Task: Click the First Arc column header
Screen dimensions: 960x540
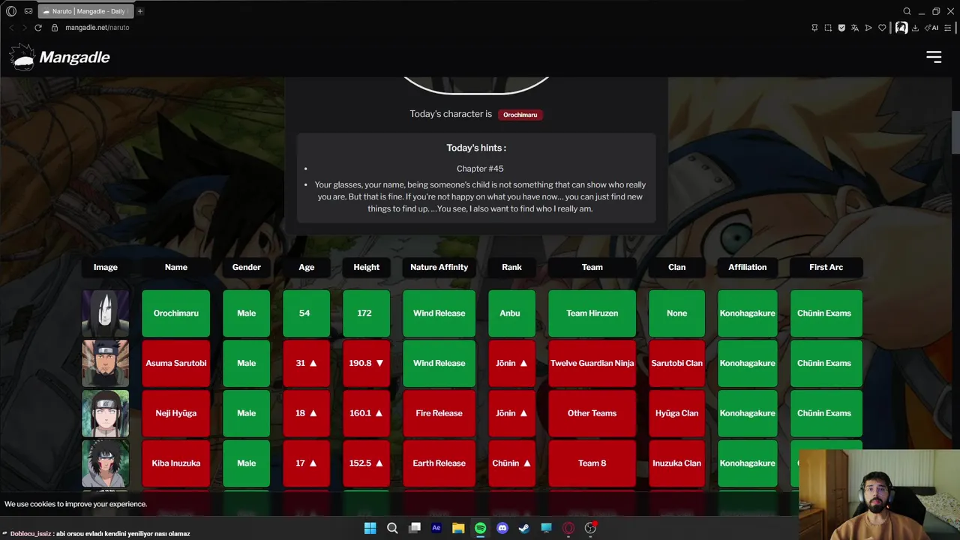Action: (x=826, y=267)
